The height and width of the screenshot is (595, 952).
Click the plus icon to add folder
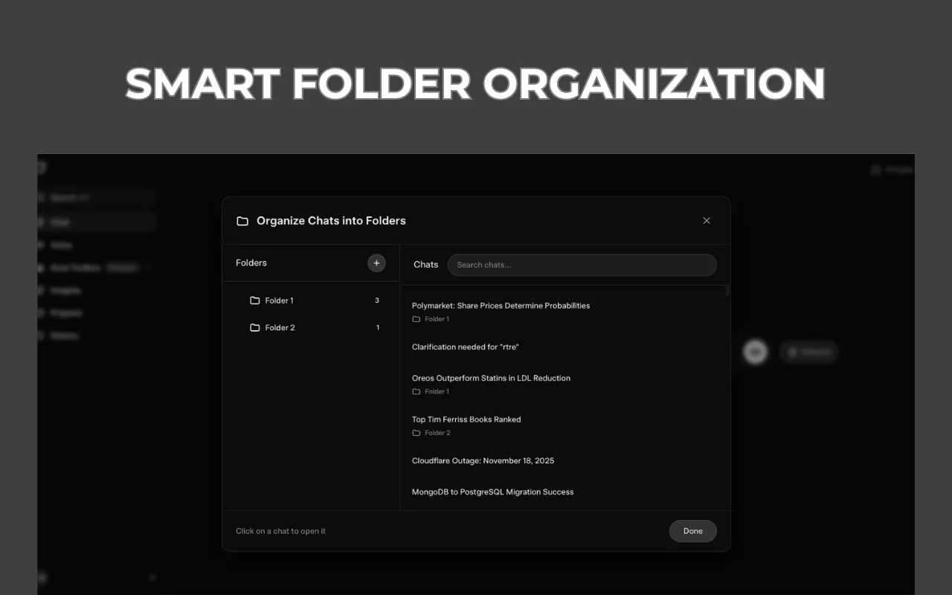pyautogui.click(x=376, y=263)
